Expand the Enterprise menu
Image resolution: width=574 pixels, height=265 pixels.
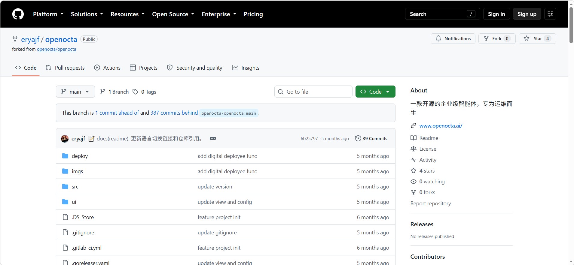[219, 14]
